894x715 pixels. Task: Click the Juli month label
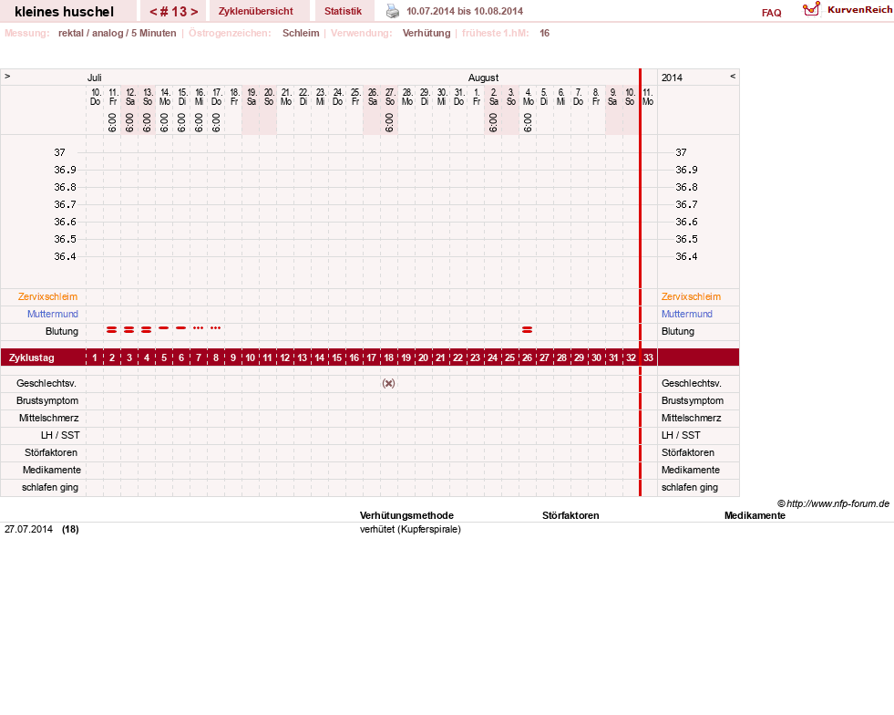pos(94,78)
